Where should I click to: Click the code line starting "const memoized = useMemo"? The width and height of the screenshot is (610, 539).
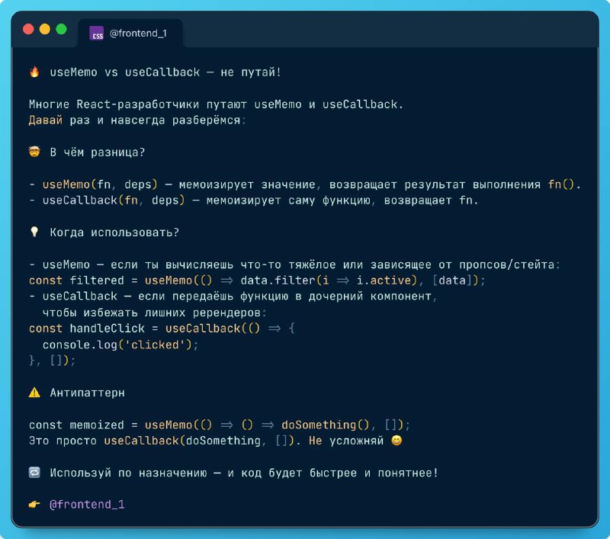click(x=220, y=425)
